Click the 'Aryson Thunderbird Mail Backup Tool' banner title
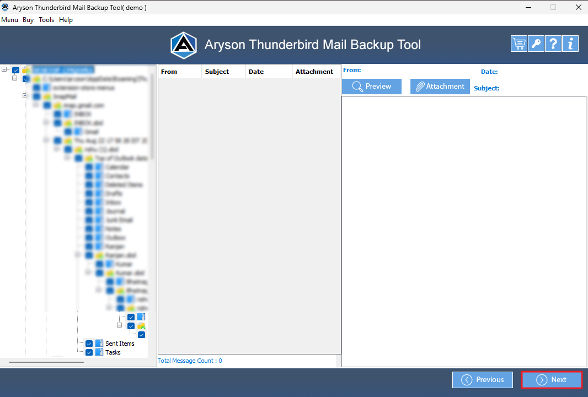 (313, 45)
